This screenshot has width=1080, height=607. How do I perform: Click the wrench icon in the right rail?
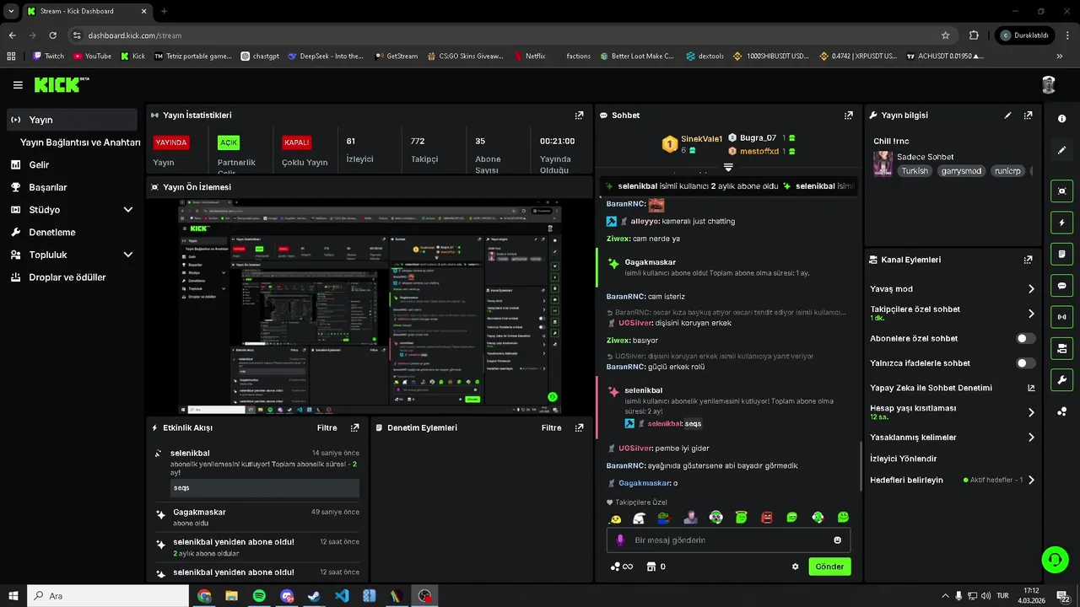pyautogui.click(x=1061, y=379)
